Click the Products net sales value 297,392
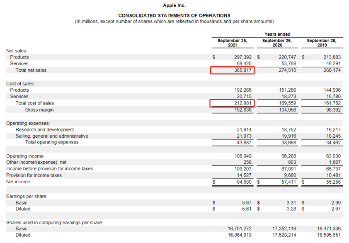349x243 pixels. (x=242, y=57)
